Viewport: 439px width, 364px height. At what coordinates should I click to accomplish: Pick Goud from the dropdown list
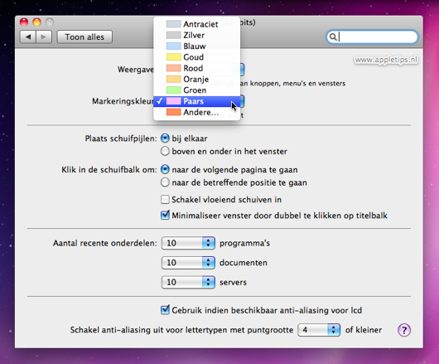197,57
